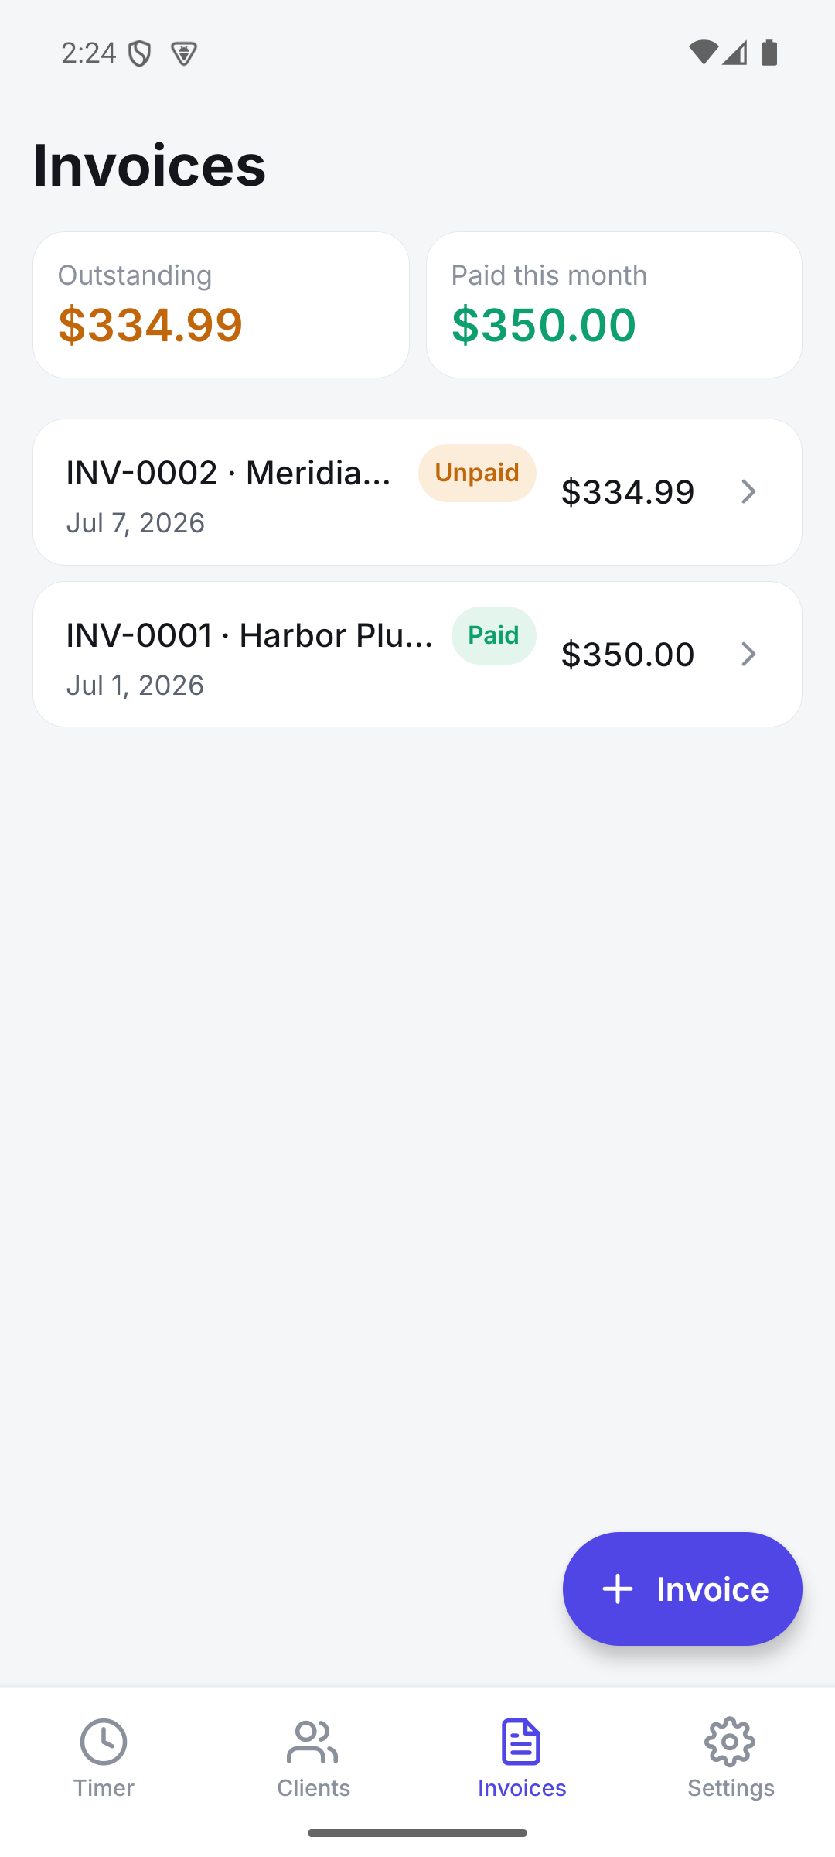Tap the Paid this month $350.00 card
Screen dimensions: 835x1857
614,305
